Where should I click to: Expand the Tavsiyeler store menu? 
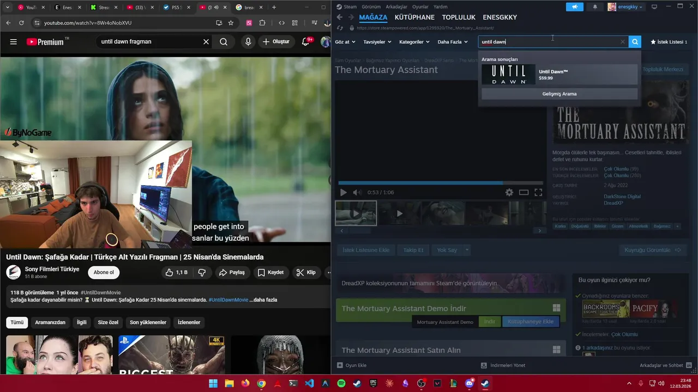pyautogui.click(x=377, y=42)
